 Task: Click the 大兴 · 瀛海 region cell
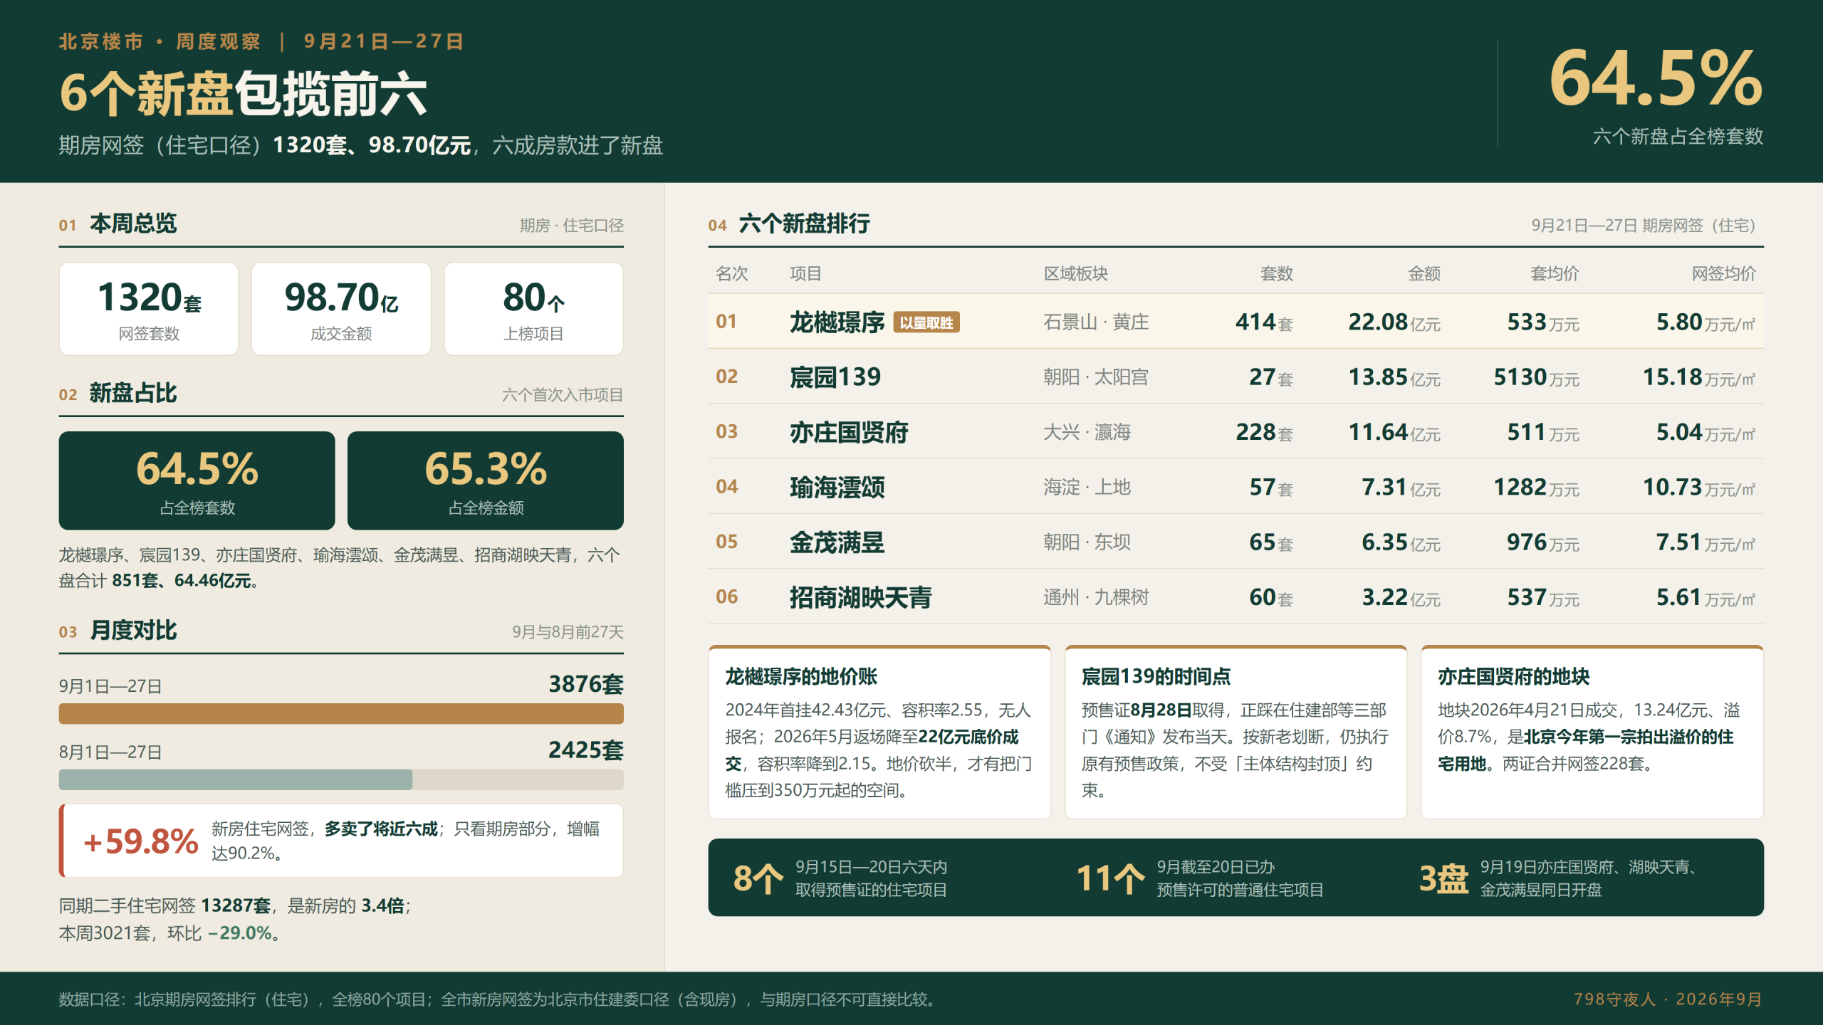tap(1087, 432)
